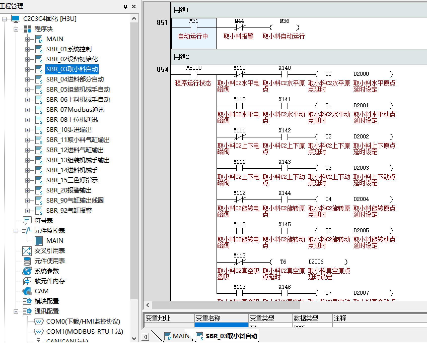This screenshot has width=427, height=343.
Task: Pin the 工程管理 panel
Action: pos(126,7)
